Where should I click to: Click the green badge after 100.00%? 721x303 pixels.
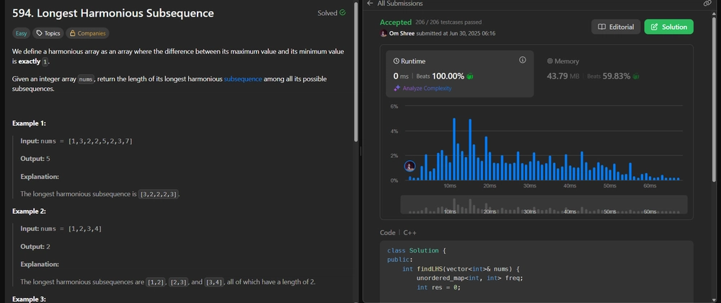pyautogui.click(x=470, y=76)
